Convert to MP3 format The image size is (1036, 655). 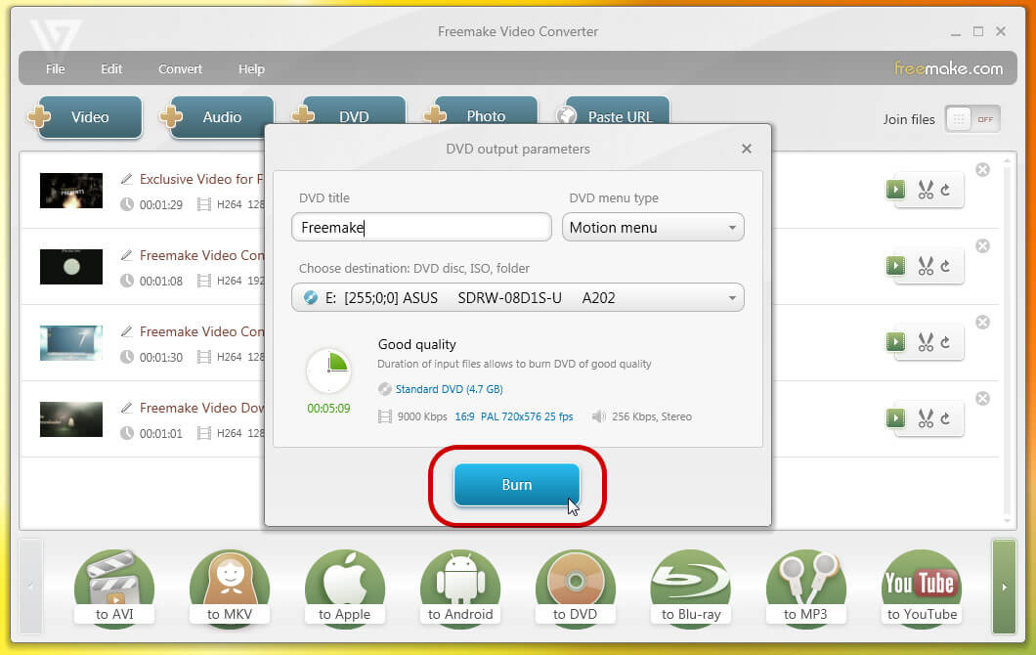(x=805, y=589)
